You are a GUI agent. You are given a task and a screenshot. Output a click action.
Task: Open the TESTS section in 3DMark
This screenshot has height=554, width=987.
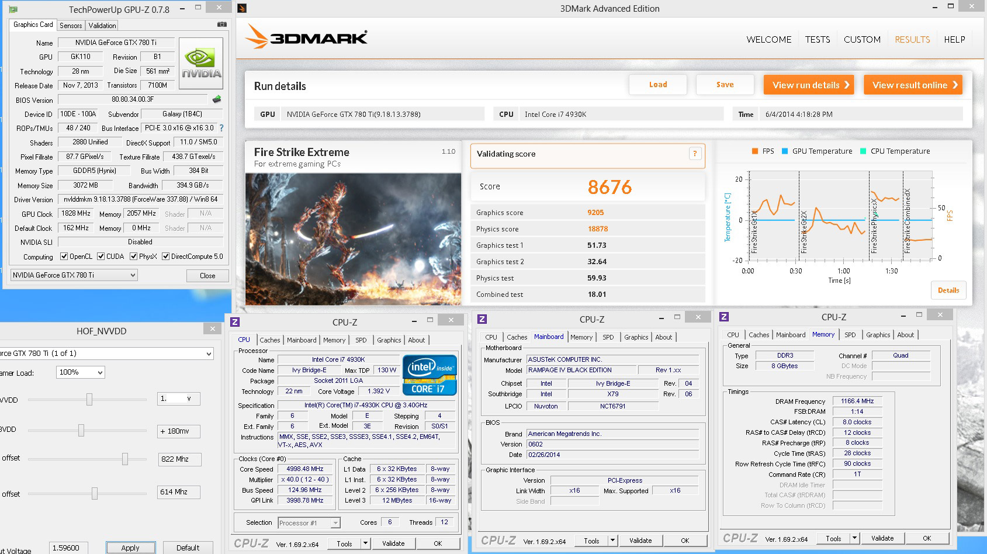pos(817,40)
